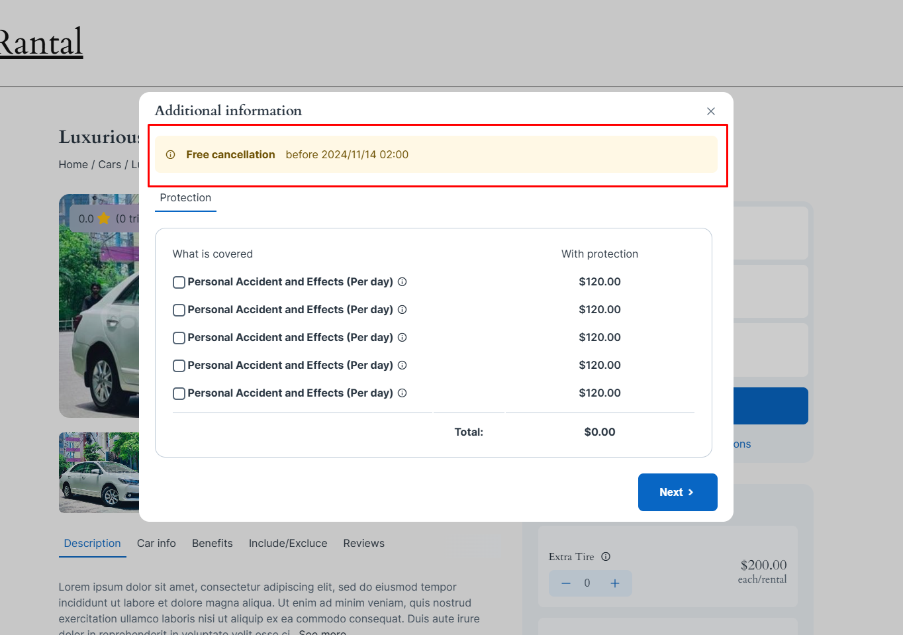This screenshot has width=903, height=635.
Task: Click info icon beside fourth Personal Accident row
Action: (x=402, y=365)
